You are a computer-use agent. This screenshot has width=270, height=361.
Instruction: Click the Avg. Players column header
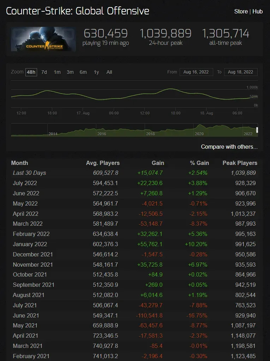pyautogui.click(x=103, y=163)
